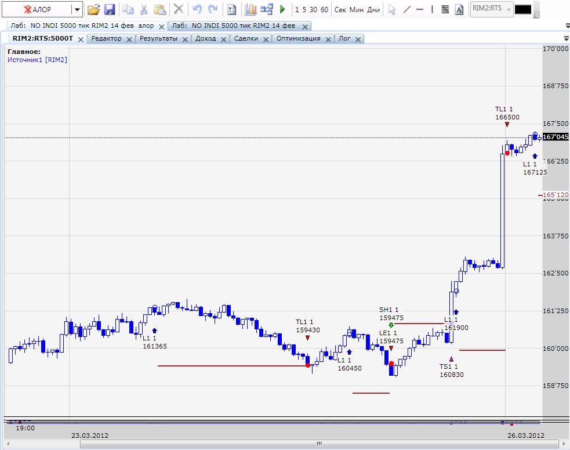Click the Copy icon in toolbar

pyautogui.click(x=128, y=9)
